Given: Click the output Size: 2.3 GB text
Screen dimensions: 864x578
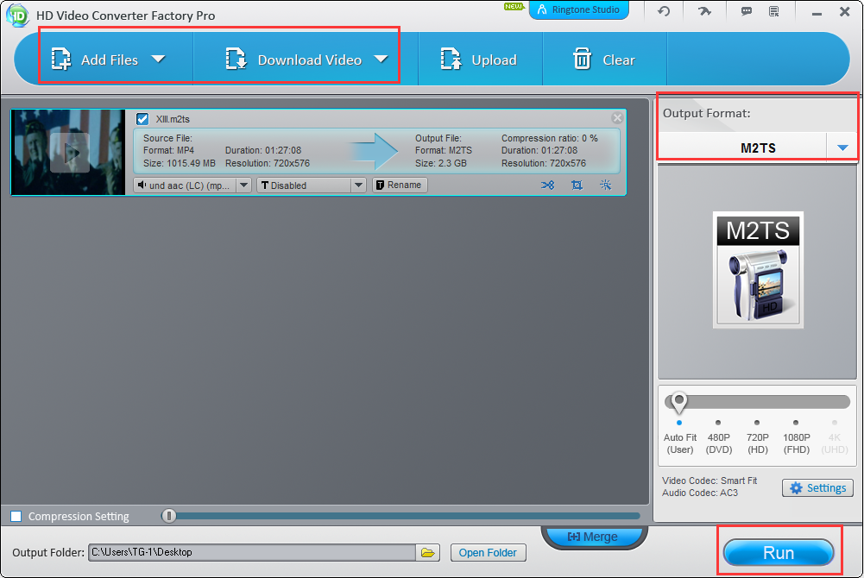Looking at the screenshot, I should tap(441, 164).
